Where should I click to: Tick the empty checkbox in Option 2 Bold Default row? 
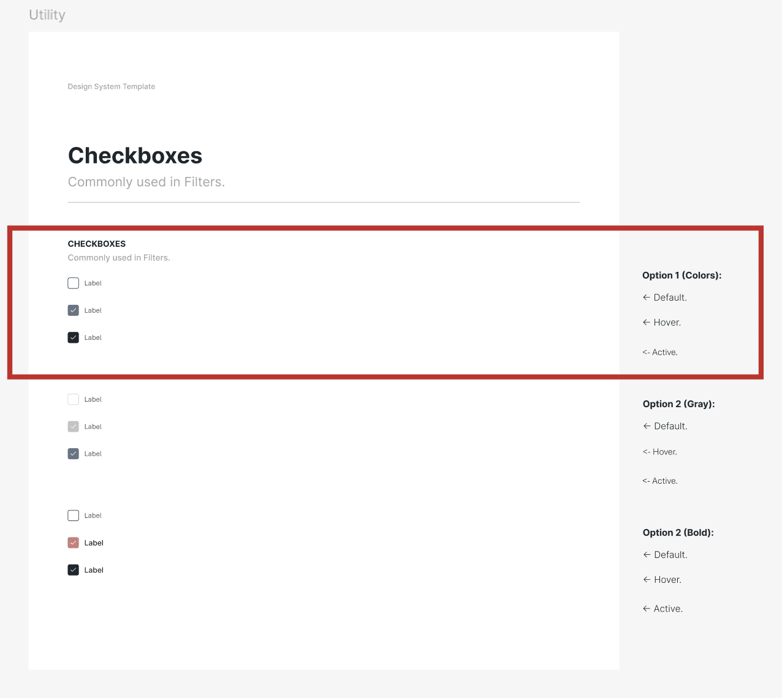[x=74, y=516]
